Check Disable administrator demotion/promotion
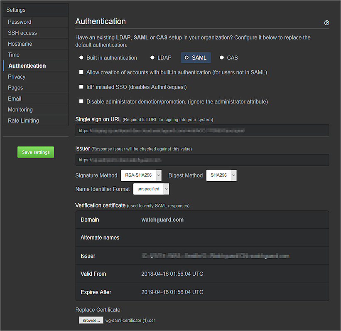Screen dimensions: 341x331 [x=81, y=101]
